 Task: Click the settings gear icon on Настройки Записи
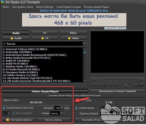(8, 120)
